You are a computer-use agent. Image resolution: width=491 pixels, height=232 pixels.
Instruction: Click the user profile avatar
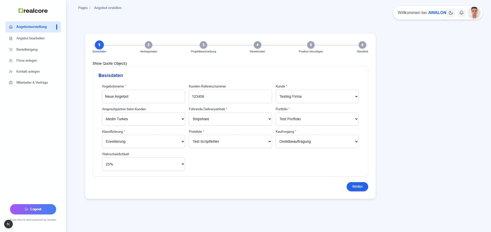pos(474,13)
